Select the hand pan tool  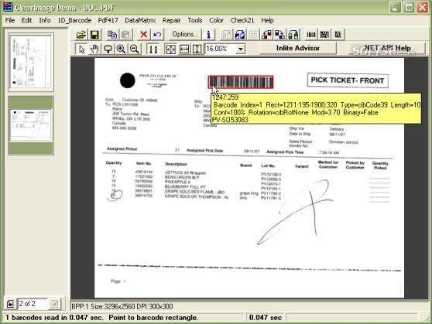[x=94, y=49]
